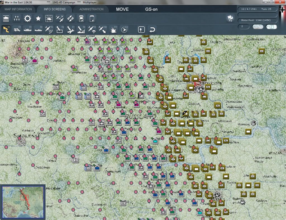The width and height of the screenshot is (286, 220).
Task: Click the Motor Pool 134K readout
Action: click(257, 20)
